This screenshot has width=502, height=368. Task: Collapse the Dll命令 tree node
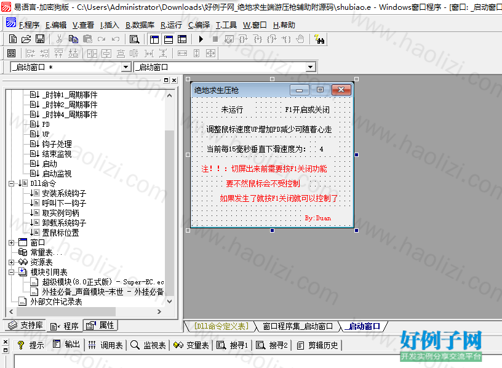(x=12, y=183)
